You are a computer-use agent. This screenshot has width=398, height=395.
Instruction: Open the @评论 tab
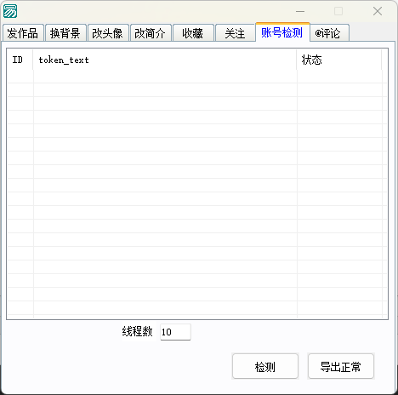coord(329,33)
